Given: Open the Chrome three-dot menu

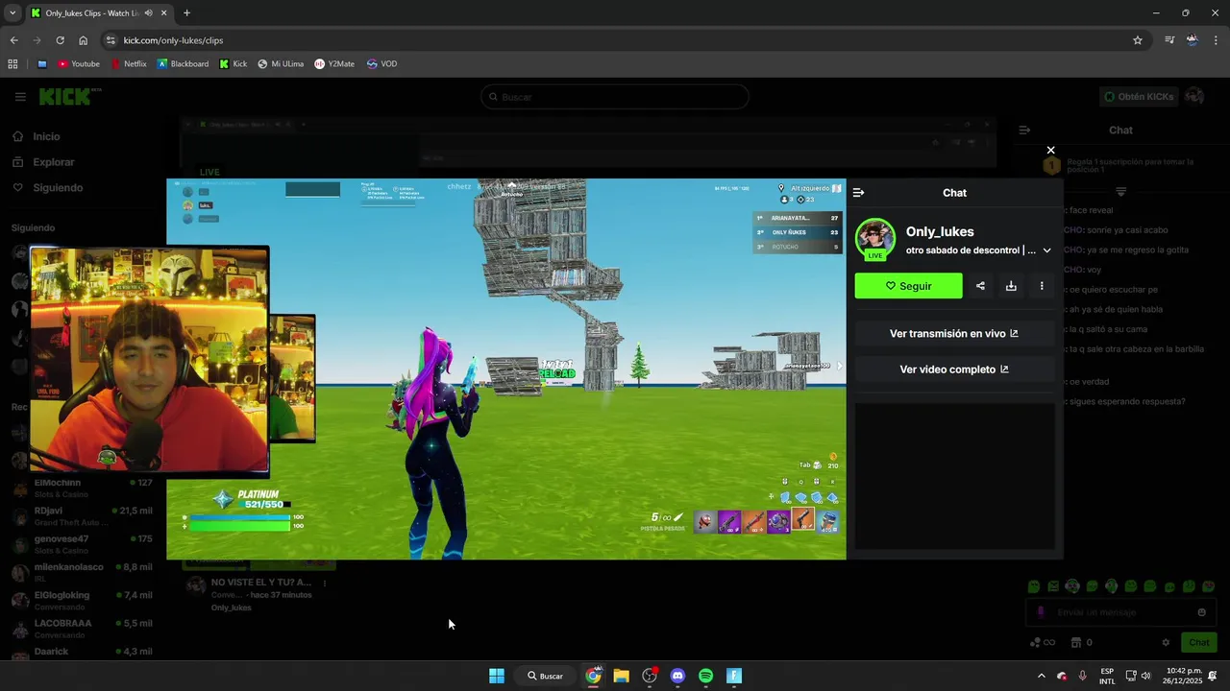Looking at the screenshot, I should tap(1217, 40).
